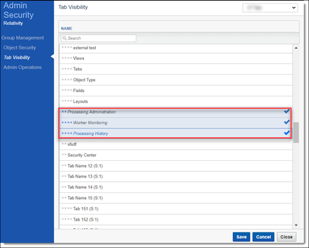Click the Search name field
This screenshot has width=309, height=248.
(98, 38)
